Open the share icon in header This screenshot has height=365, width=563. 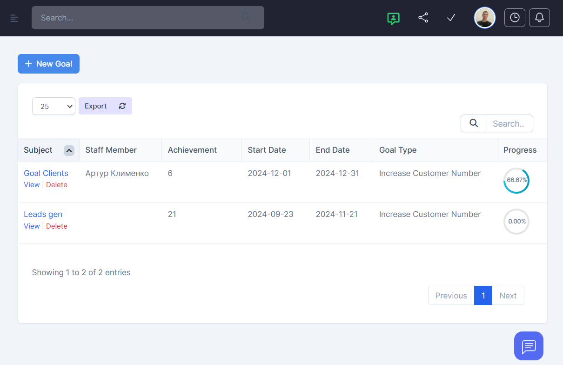tap(423, 18)
